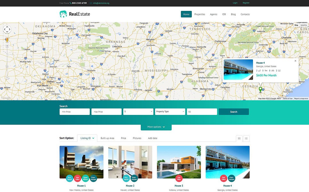The height and width of the screenshot is (192, 309).
Task: Zoom out the map with minus button
Action: tap(7, 78)
